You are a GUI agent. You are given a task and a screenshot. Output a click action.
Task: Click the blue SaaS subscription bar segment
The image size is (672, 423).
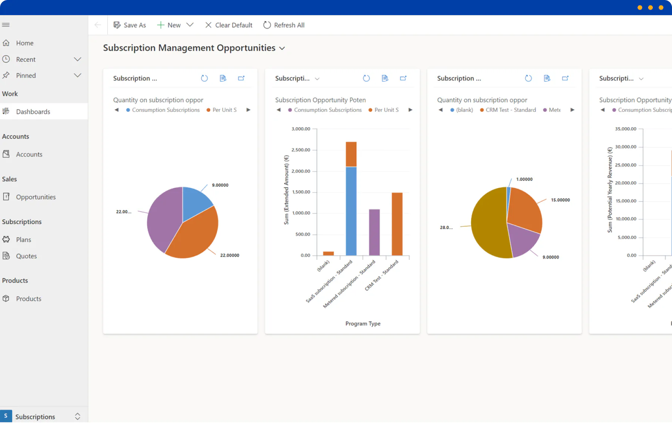[x=351, y=211]
